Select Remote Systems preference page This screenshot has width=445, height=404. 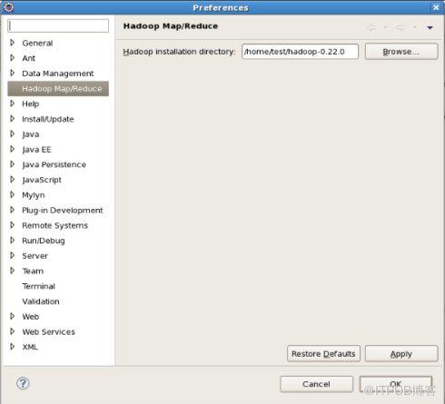54,225
